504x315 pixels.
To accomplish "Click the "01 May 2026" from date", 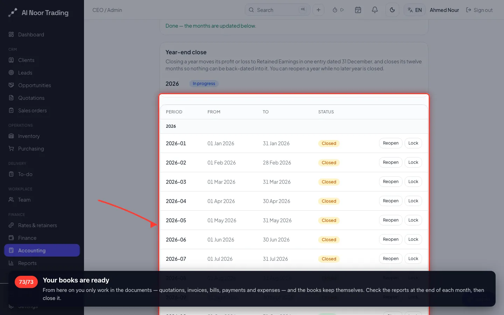I will click(x=222, y=220).
